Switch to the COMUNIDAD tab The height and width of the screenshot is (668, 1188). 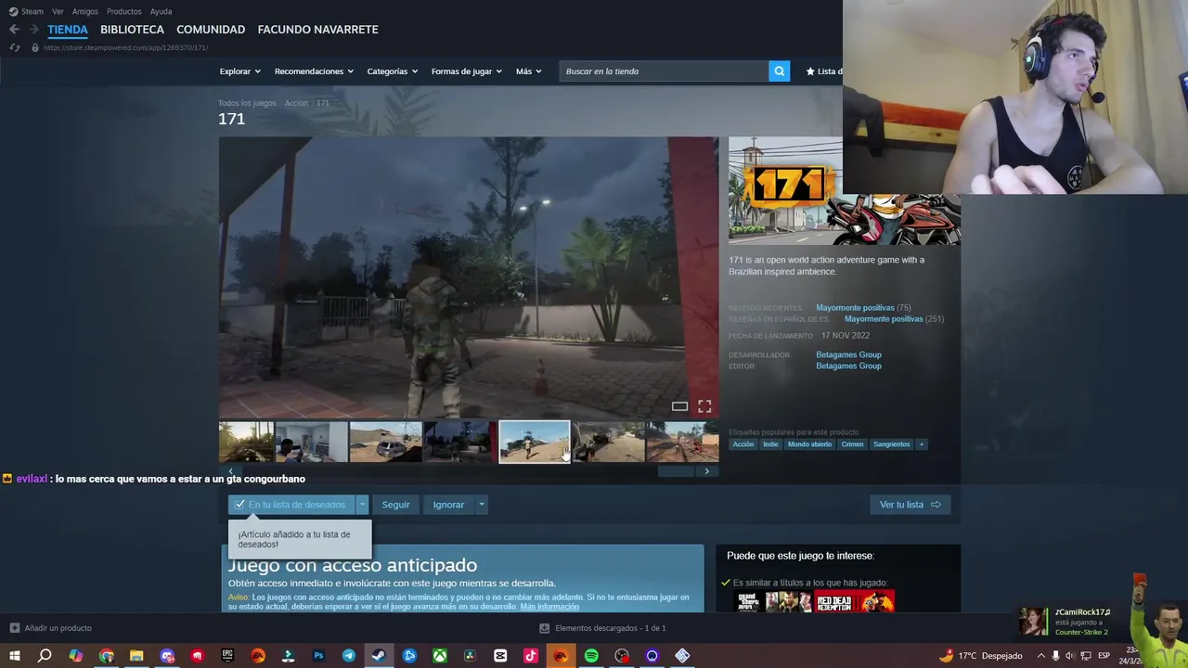point(211,30)
